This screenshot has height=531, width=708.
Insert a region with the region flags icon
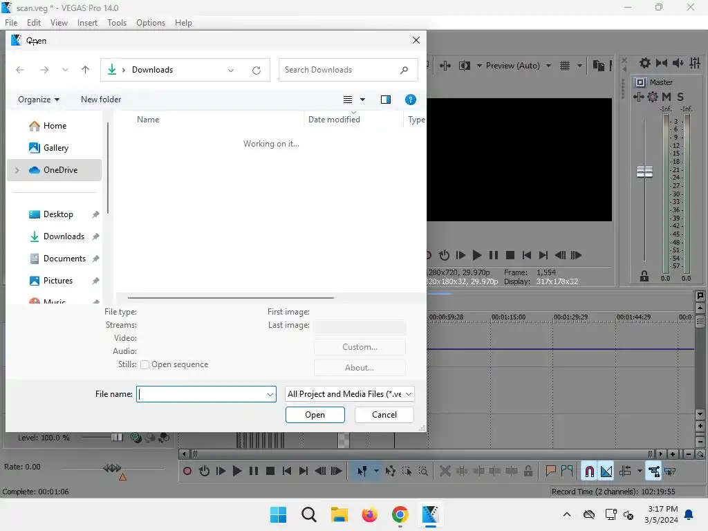pyautogui.click(x=567, y=471)
